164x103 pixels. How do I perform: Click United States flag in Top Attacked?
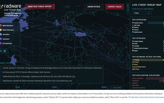(133, 41)
